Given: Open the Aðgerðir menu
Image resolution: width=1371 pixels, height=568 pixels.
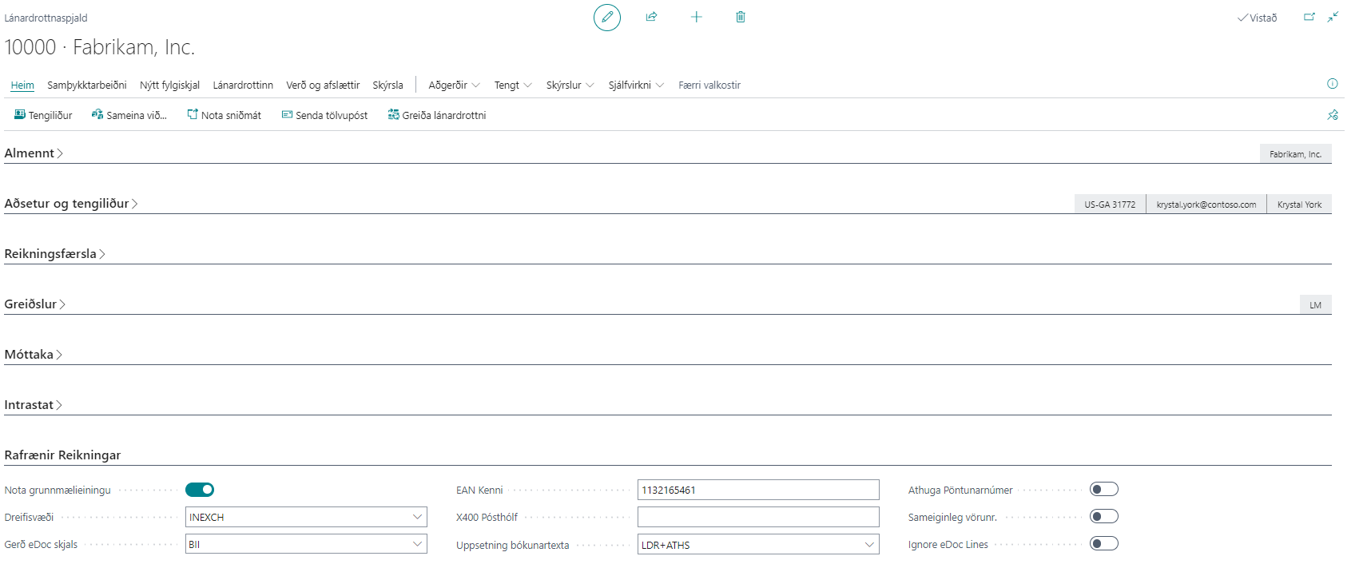Looking at the screenshot, I should 453,85.
